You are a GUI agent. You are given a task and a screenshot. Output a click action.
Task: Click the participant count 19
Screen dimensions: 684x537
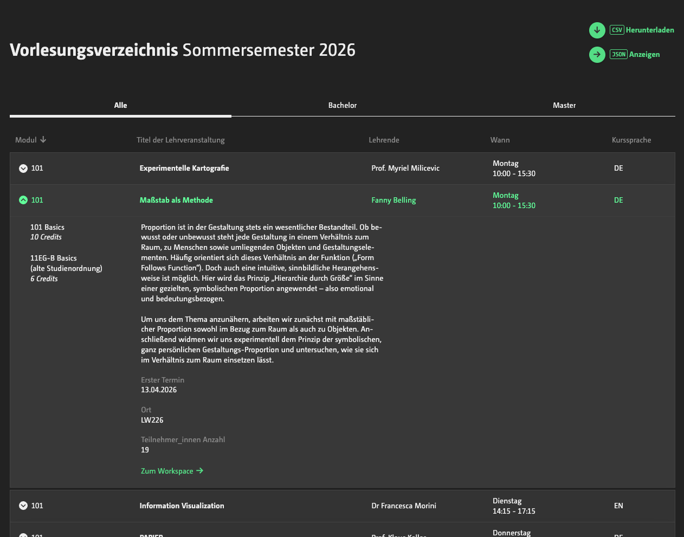[x=145, y=450]
